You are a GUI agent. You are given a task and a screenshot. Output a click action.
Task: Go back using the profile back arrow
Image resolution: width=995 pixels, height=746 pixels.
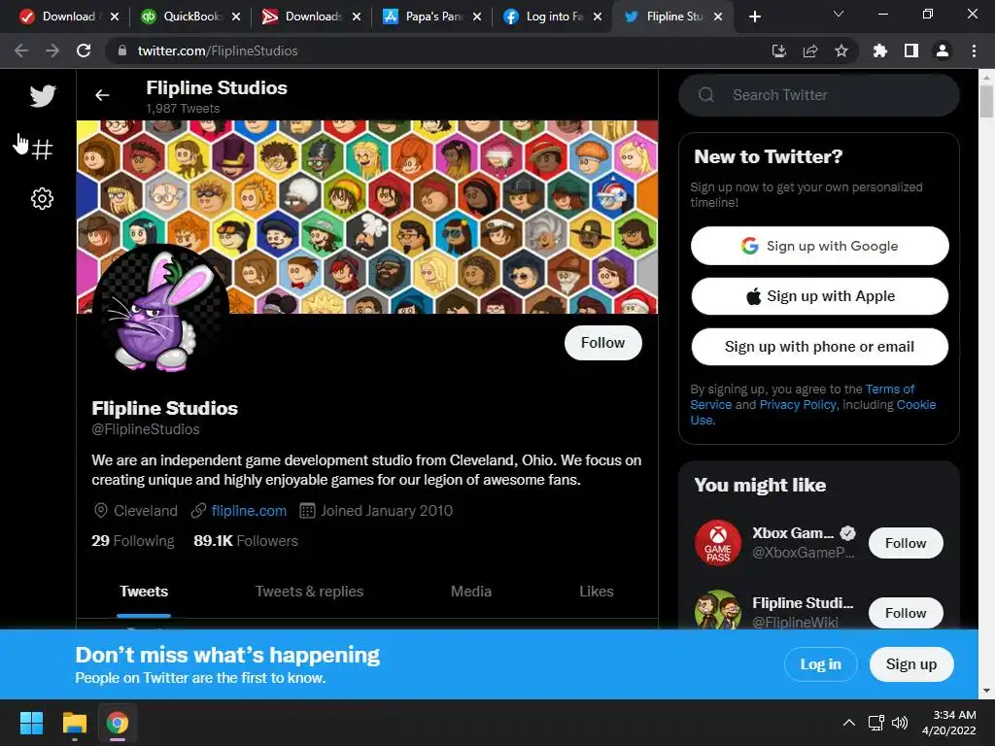pyautogui.click(x=102, y=95)
